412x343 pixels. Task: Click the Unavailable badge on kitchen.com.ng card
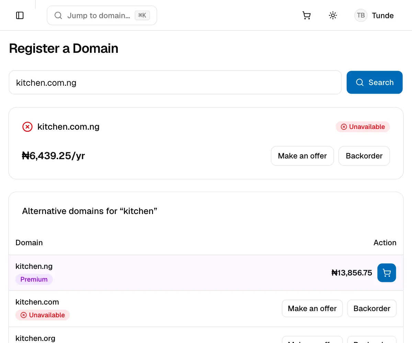(x=363, y=127)
